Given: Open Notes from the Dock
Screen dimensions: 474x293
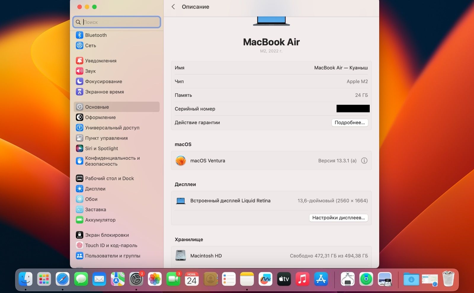Looking at the screenshot, I should click(x=247, y=279).
